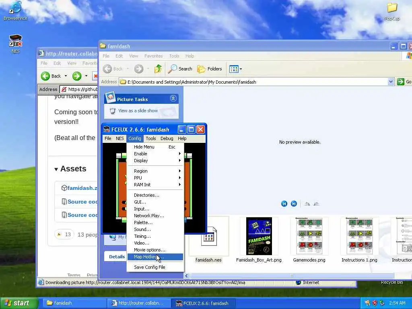Click the Up folder icon in famidash explorer
The height and width of the screenshot is (309, 412).
tap(158, 69)
